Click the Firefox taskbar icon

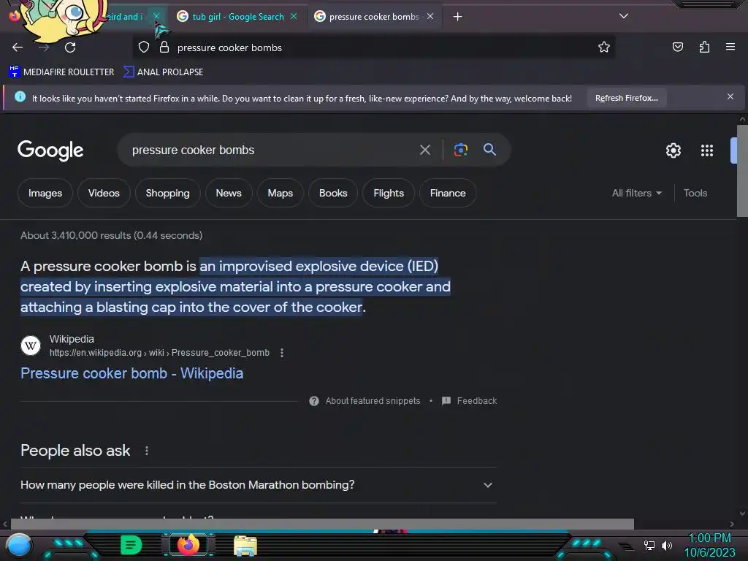[x=188, y=545]
